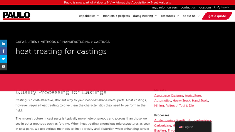Share page via email icon
This screenshot has width=235, height=132.
point(4,67)
